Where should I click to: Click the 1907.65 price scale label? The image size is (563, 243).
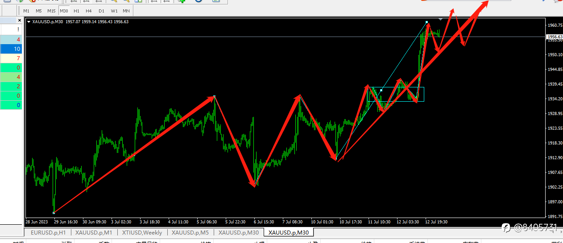click(554, 173)
